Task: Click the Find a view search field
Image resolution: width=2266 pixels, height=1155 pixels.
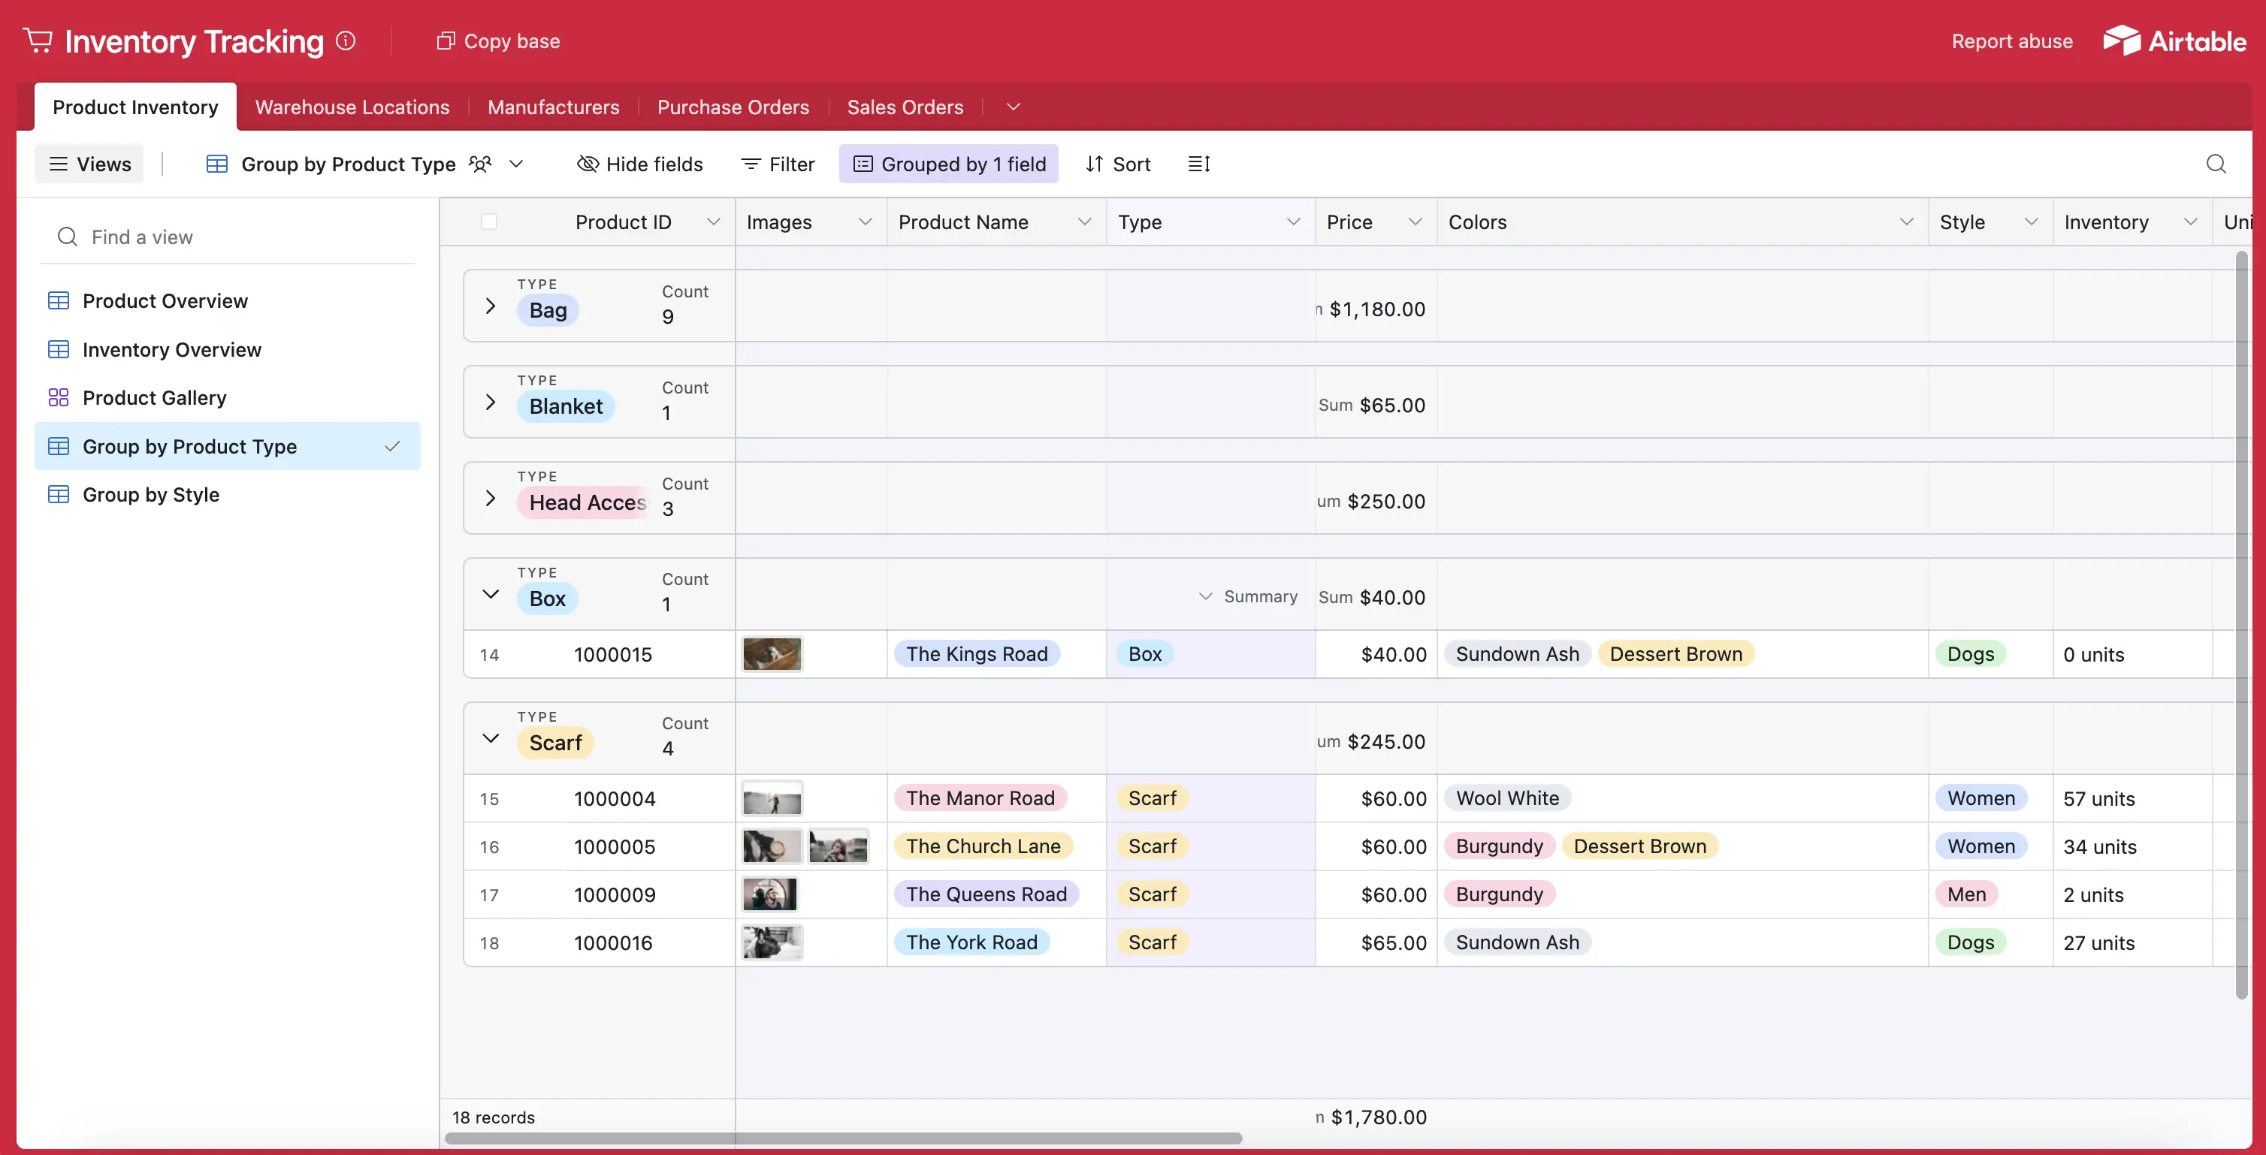Action: pyautogui.click(x=228, y=237)
